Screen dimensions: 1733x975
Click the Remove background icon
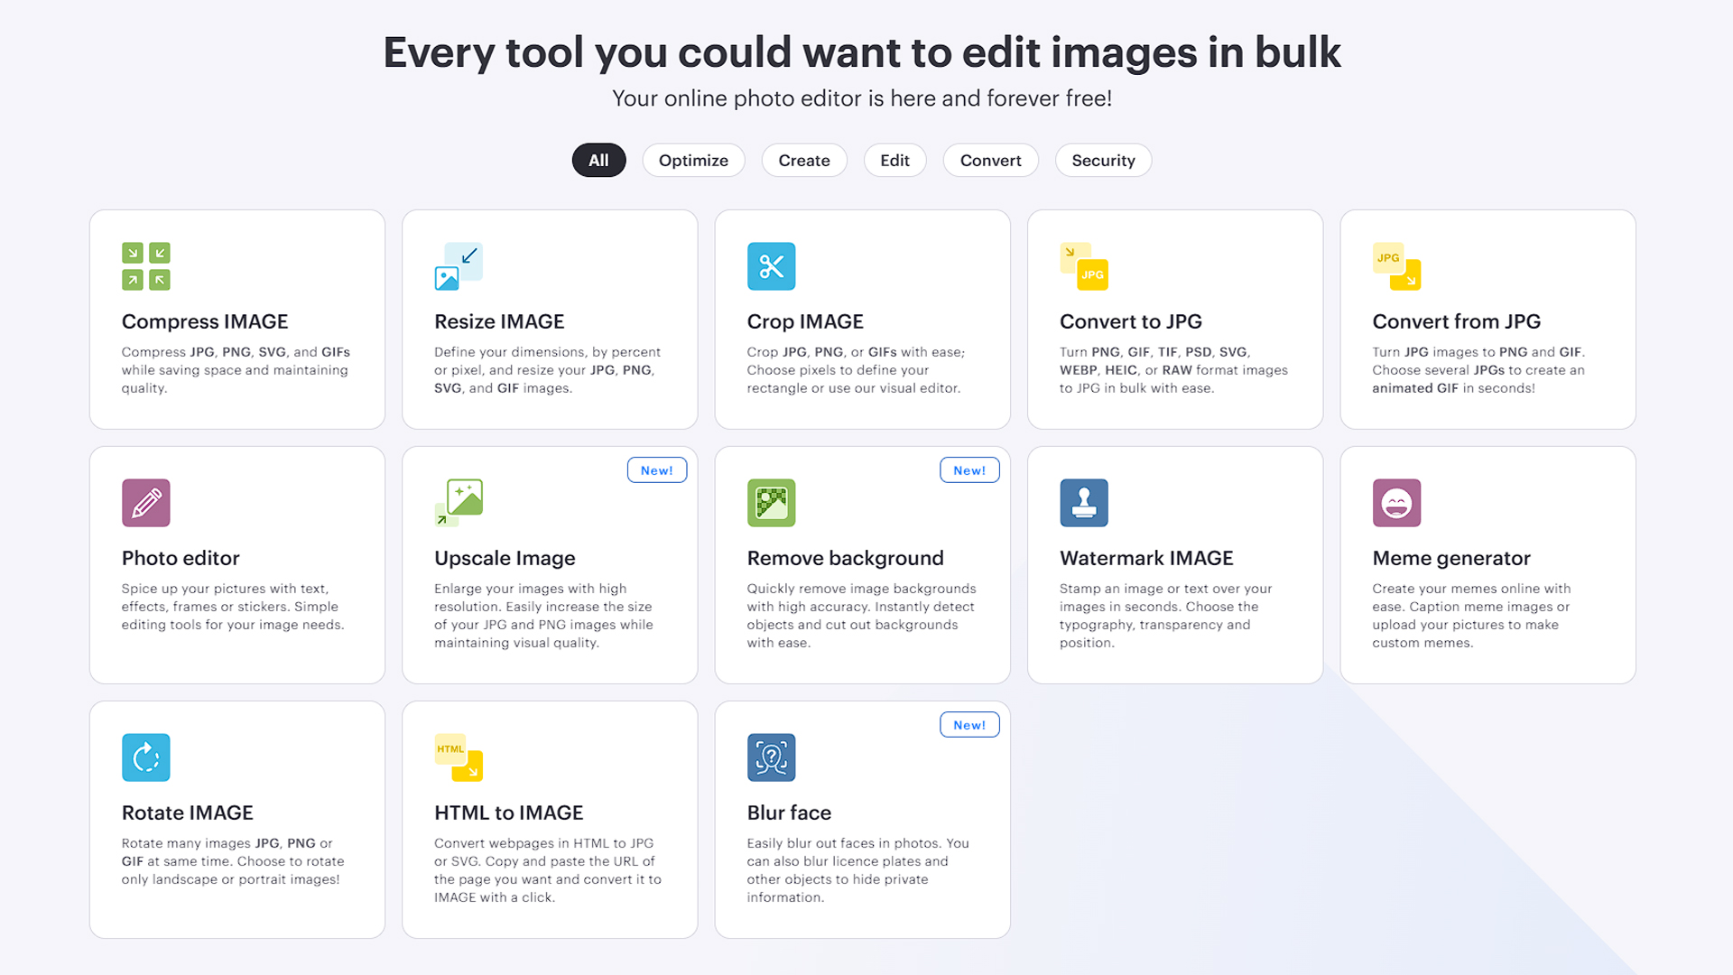(771, 503)
